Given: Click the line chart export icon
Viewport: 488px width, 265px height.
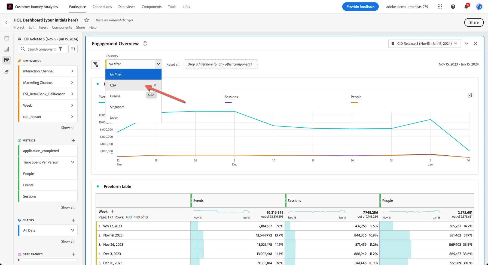Looking at the screenshot, I should (469, 95).
